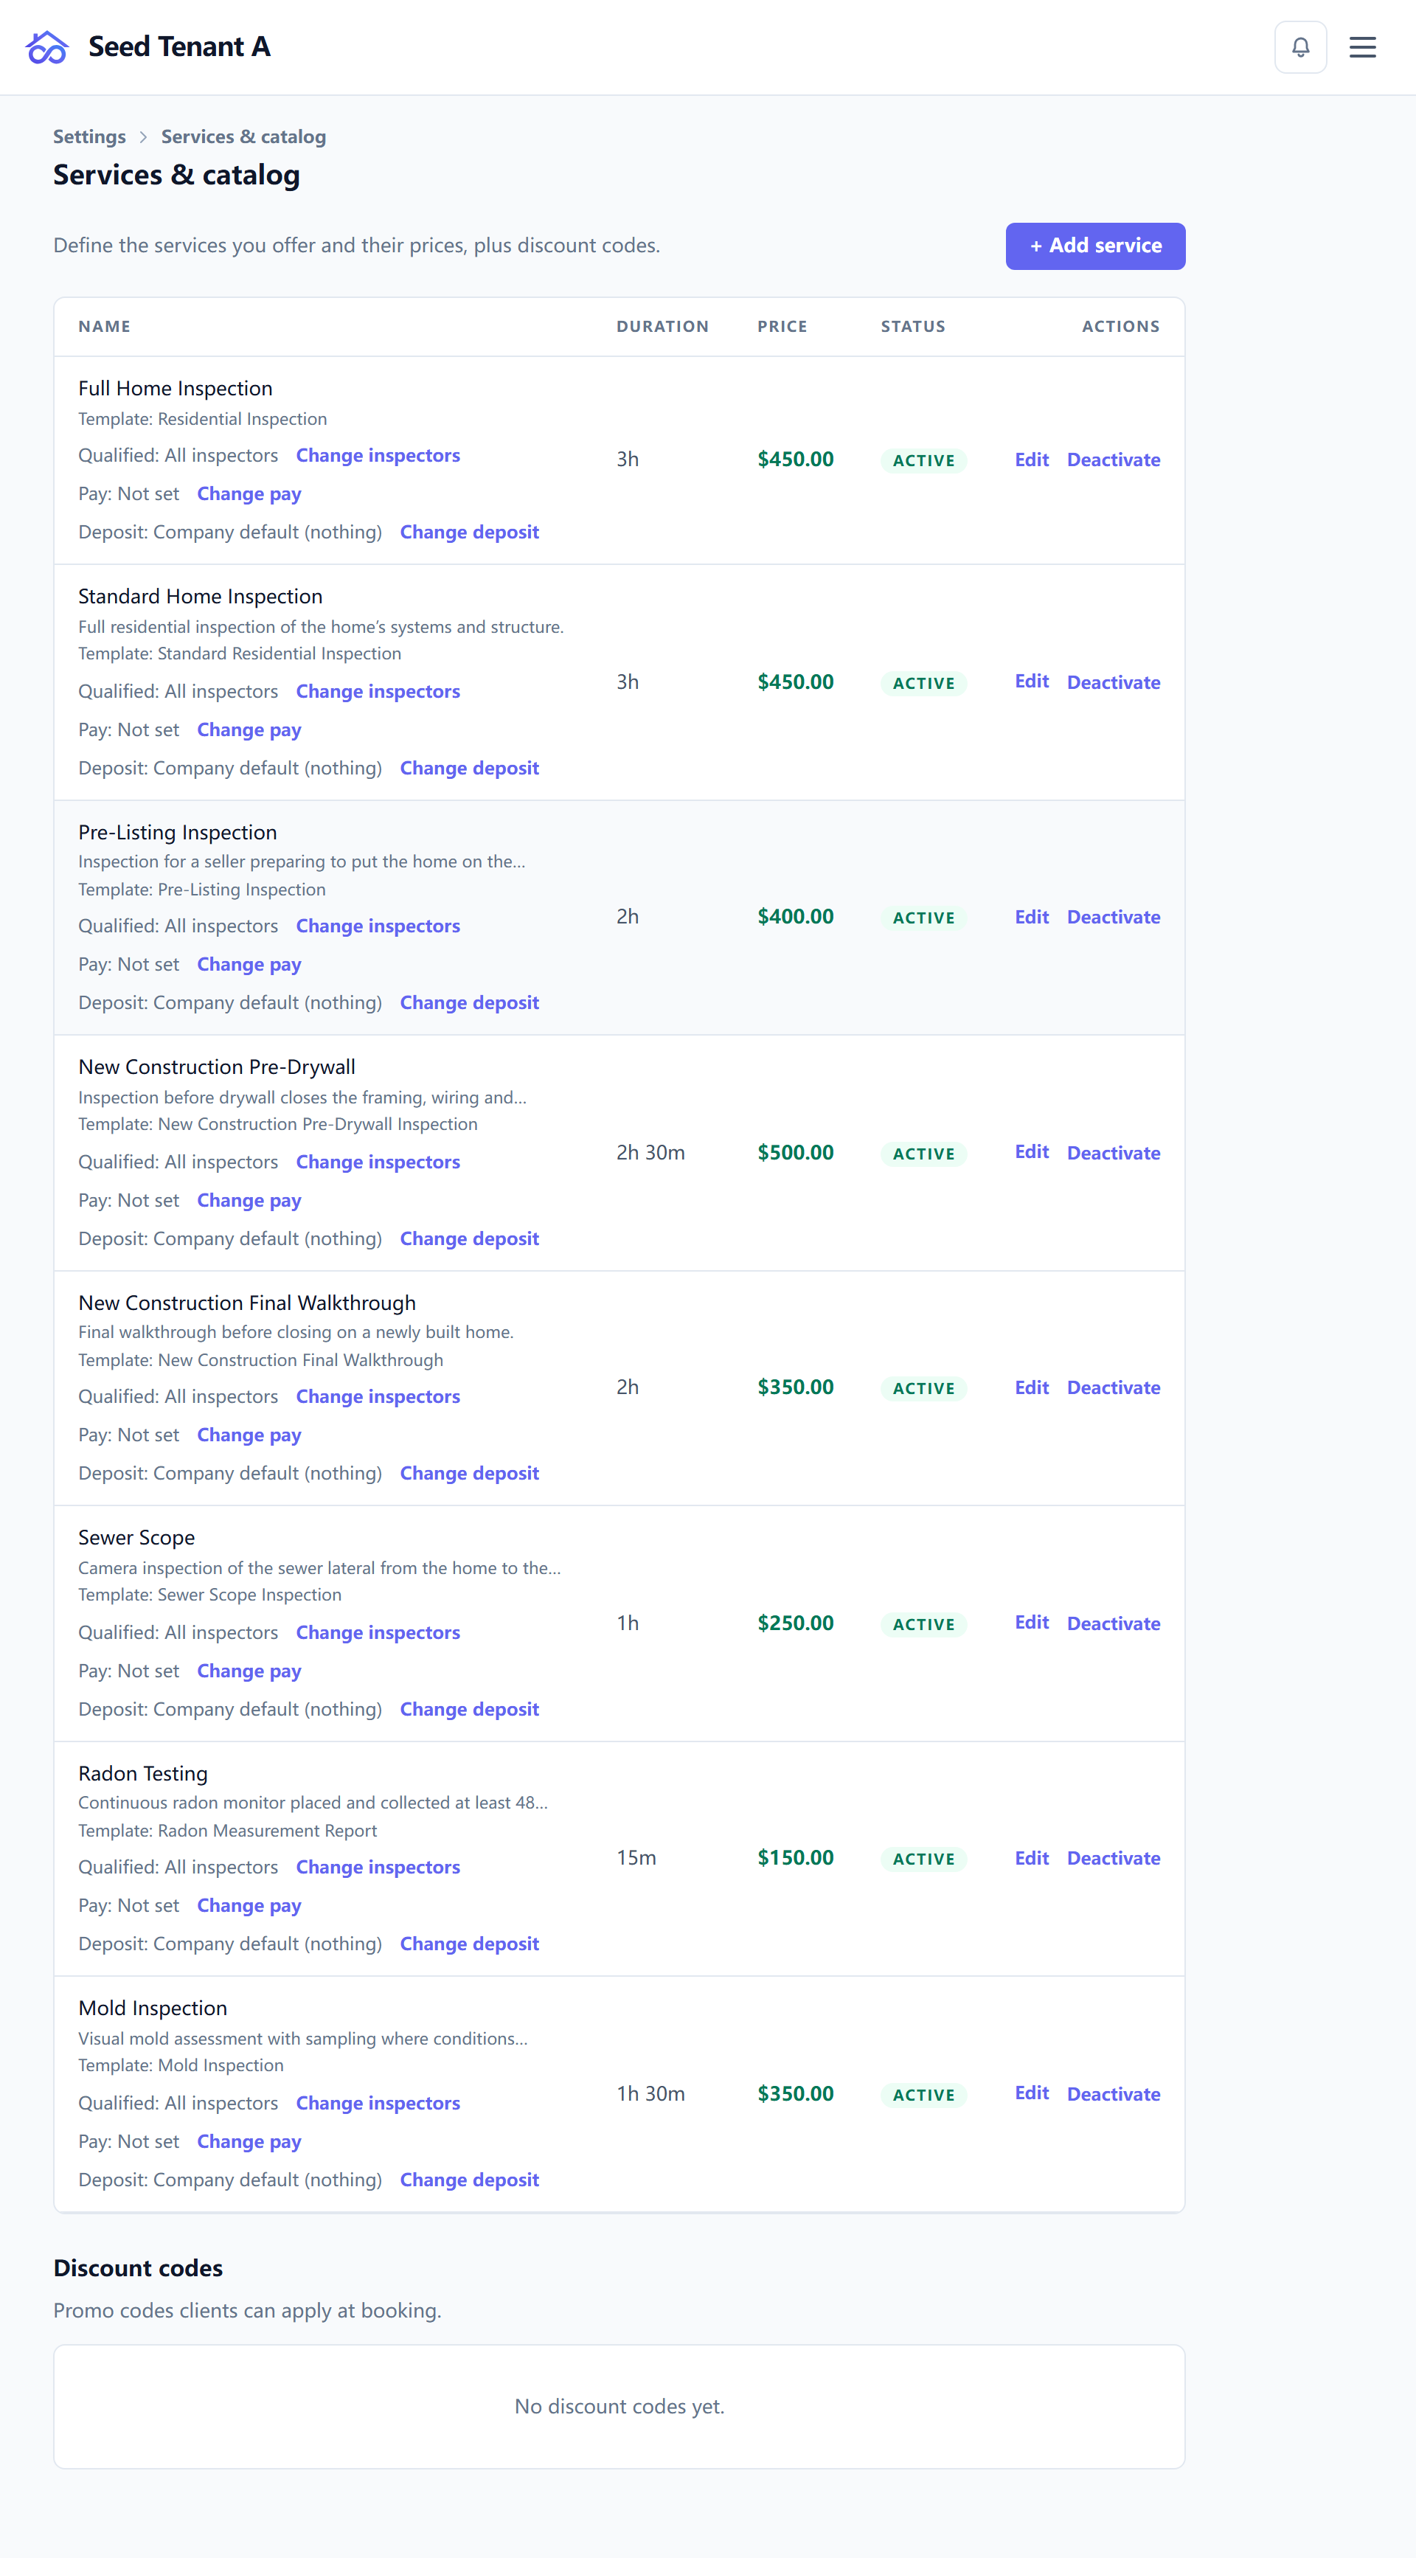Viewport: 1416px width, 2558px height.
Task: Open the notifications bell
Action: (1299, 46)
